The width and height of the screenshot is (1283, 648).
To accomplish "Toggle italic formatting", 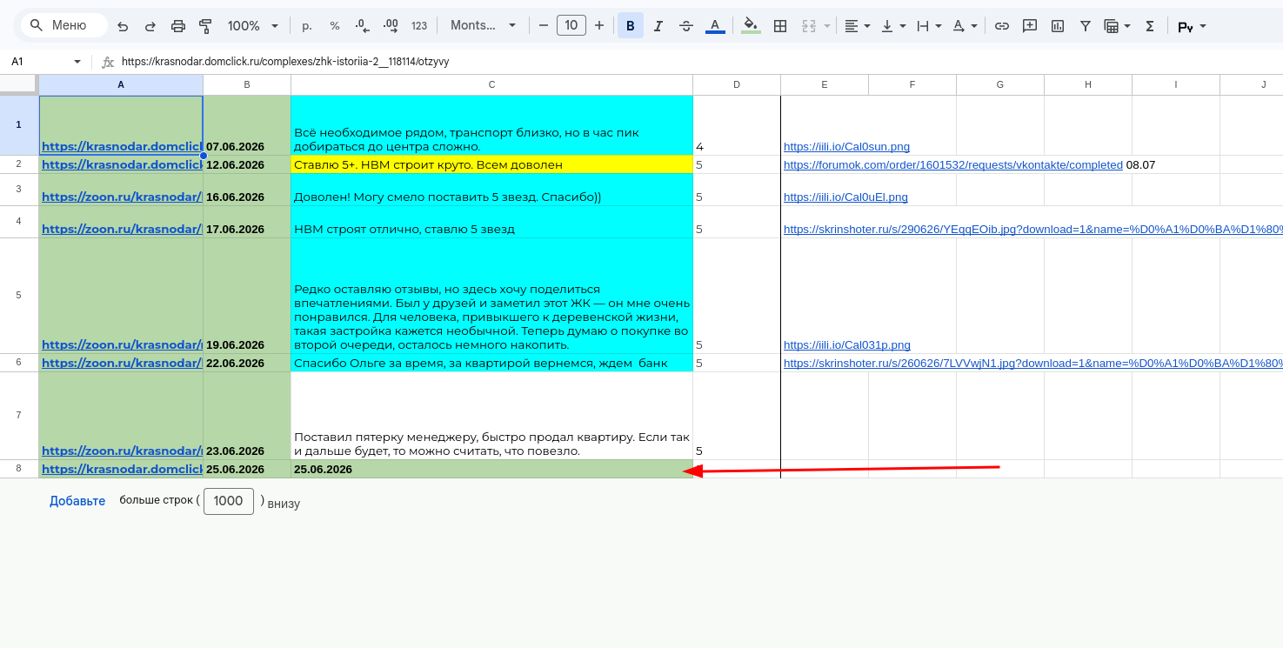I will tap(658, 26).
